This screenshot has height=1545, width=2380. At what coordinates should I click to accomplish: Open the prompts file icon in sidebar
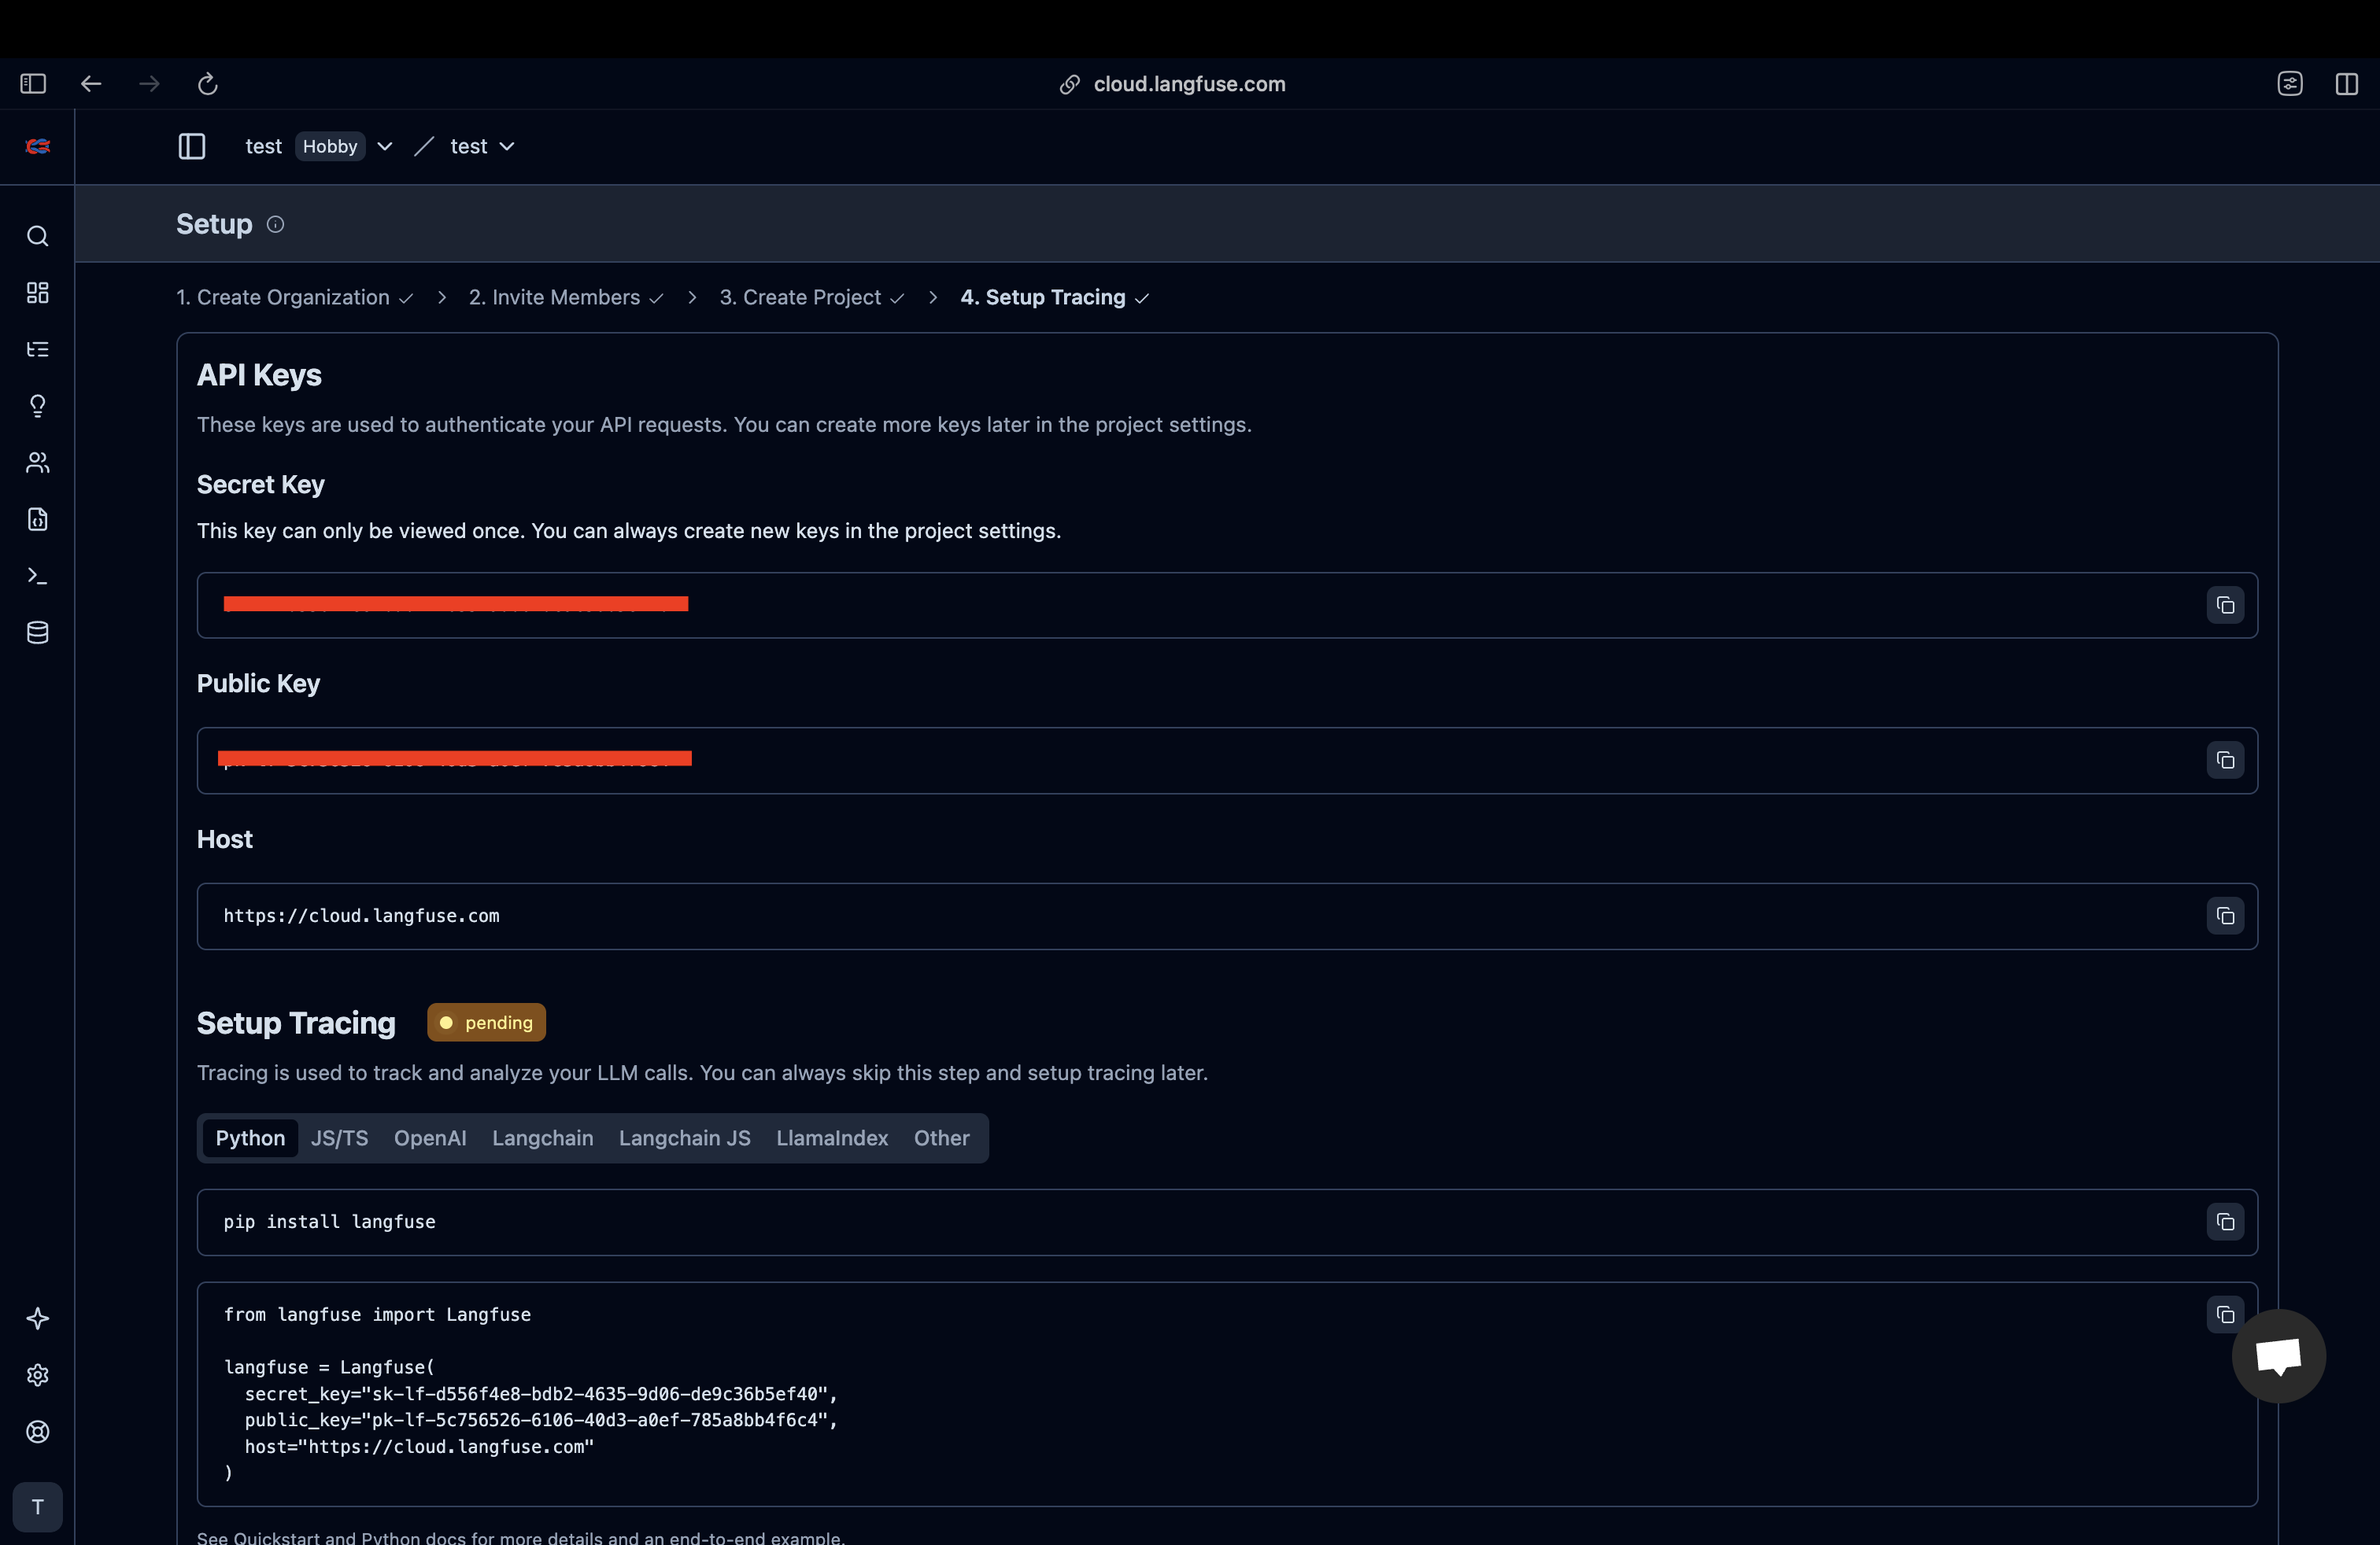[37, 518]
